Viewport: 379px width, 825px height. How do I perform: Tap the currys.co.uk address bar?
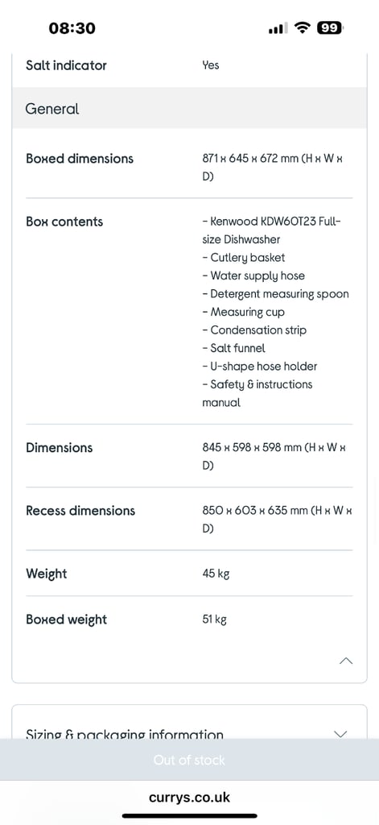189,797
